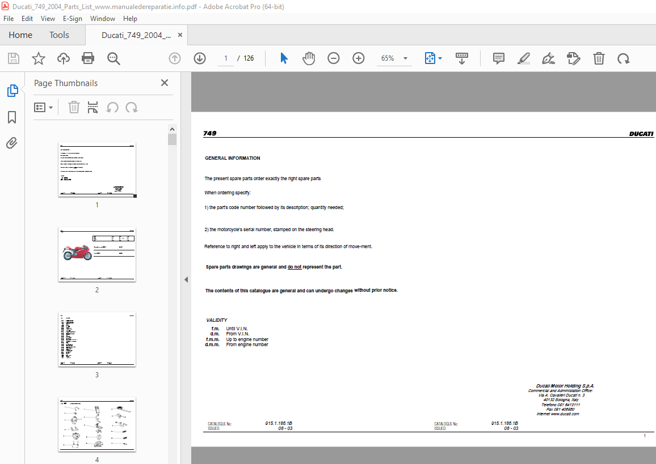Viewport: 656px width, 464px height.
Task: Click the DUCATI logo in page header
Action: click(x=641, y=134)
